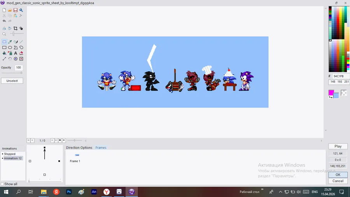Open the Direction Options tab
Viewport: 350px width, 197px height.
[x=79, y=148]
